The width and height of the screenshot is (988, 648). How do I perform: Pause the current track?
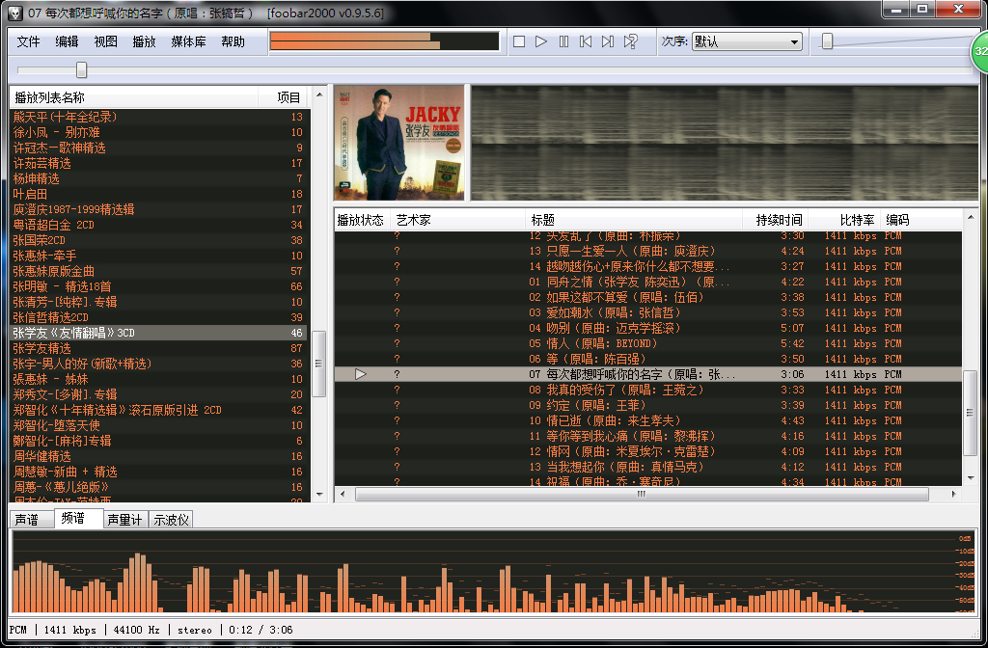(563, 41)
